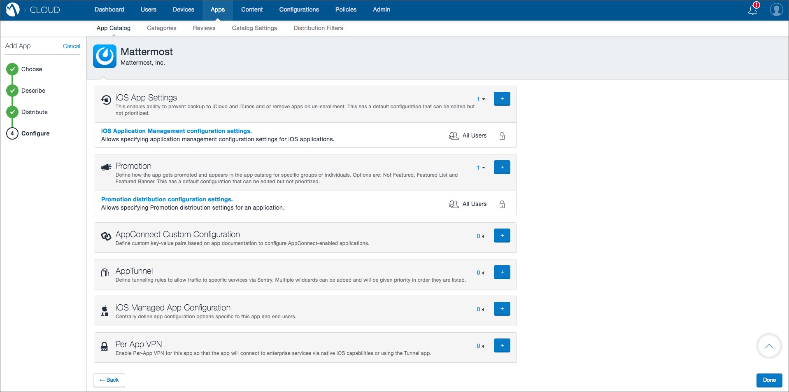
Task: Open the Policies menu
Action: click(x=346, y=9)
